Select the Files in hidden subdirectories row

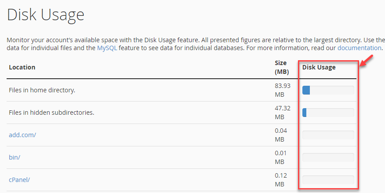(x=51, y=113)
